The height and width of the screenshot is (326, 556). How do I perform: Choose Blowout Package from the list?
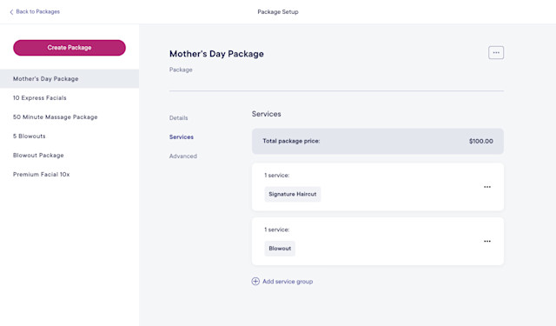point(38,156)
